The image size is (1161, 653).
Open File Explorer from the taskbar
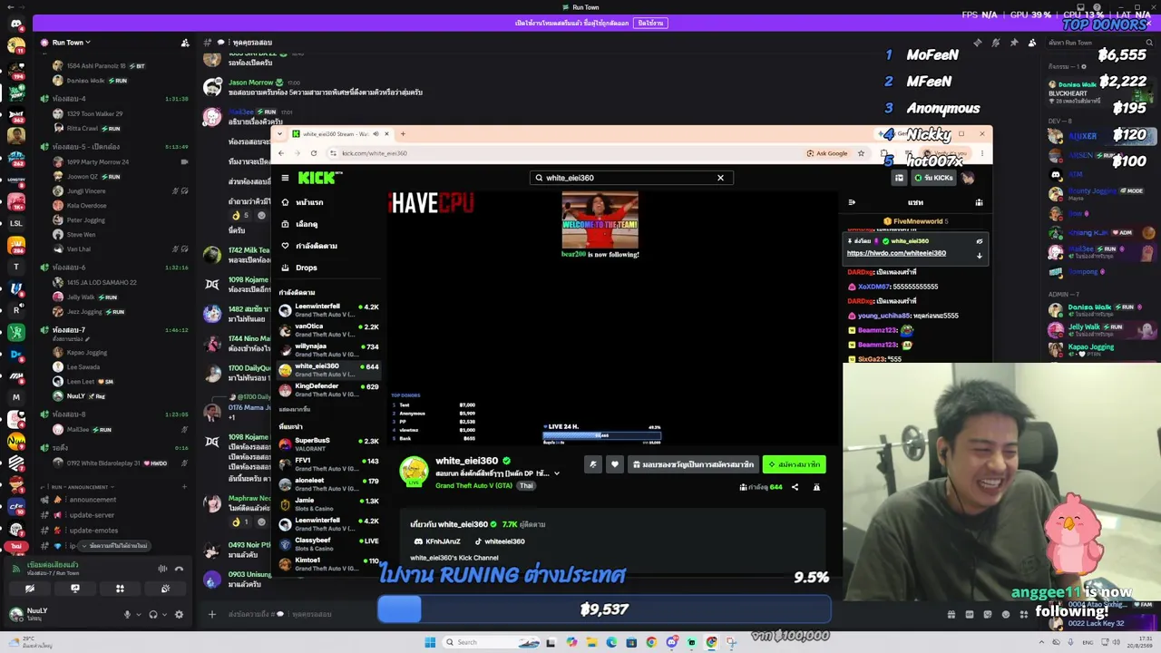pyautogui.click(x=591, y=642)
